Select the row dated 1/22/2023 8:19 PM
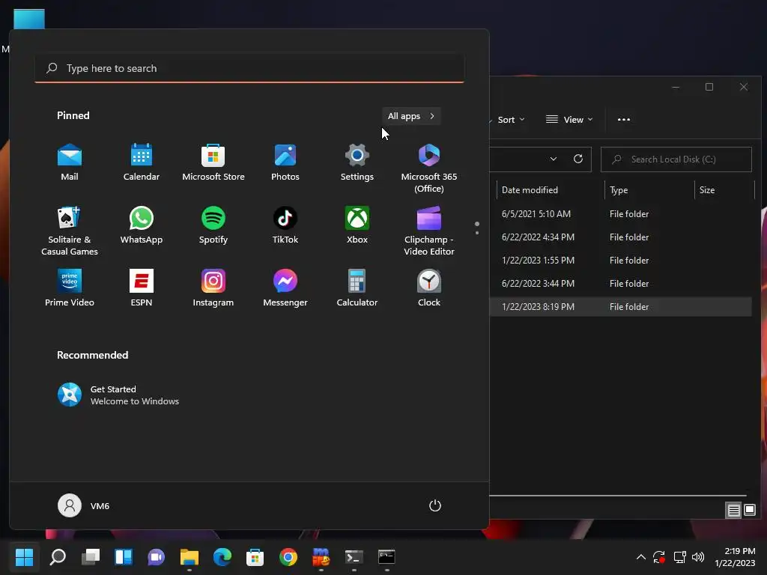 [x=621, y=306]
